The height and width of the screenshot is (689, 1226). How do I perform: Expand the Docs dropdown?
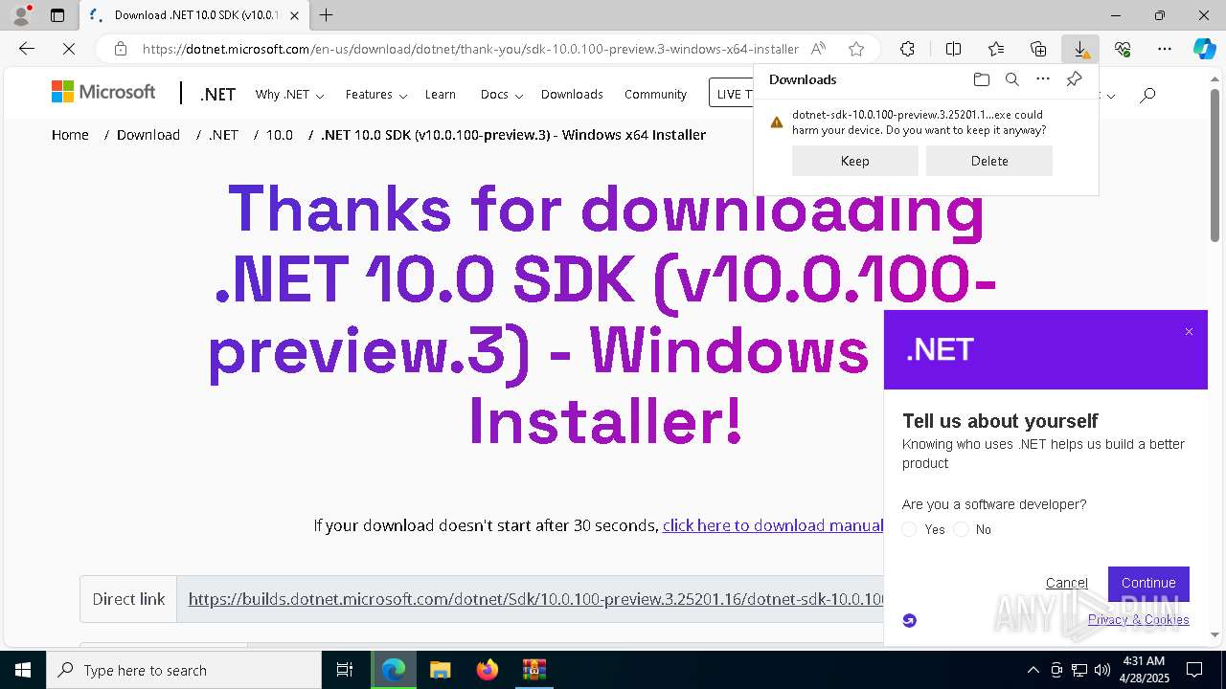(501, 95)
